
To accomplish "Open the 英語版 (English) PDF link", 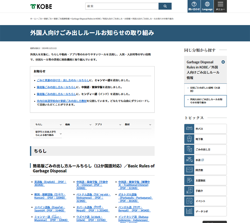I will pos(50,183).
